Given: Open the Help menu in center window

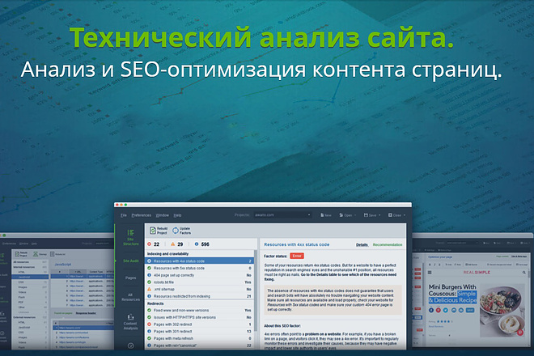Looking at the screenshot, I should (x=177, y=215).
